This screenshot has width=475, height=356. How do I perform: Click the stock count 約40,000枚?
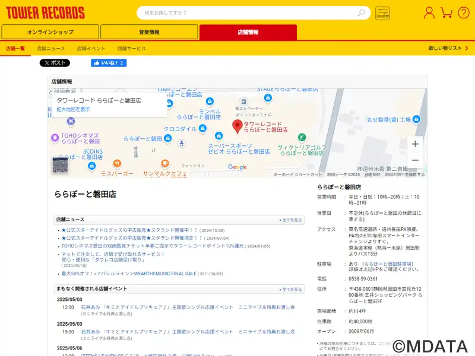click(x=360, y=322)
